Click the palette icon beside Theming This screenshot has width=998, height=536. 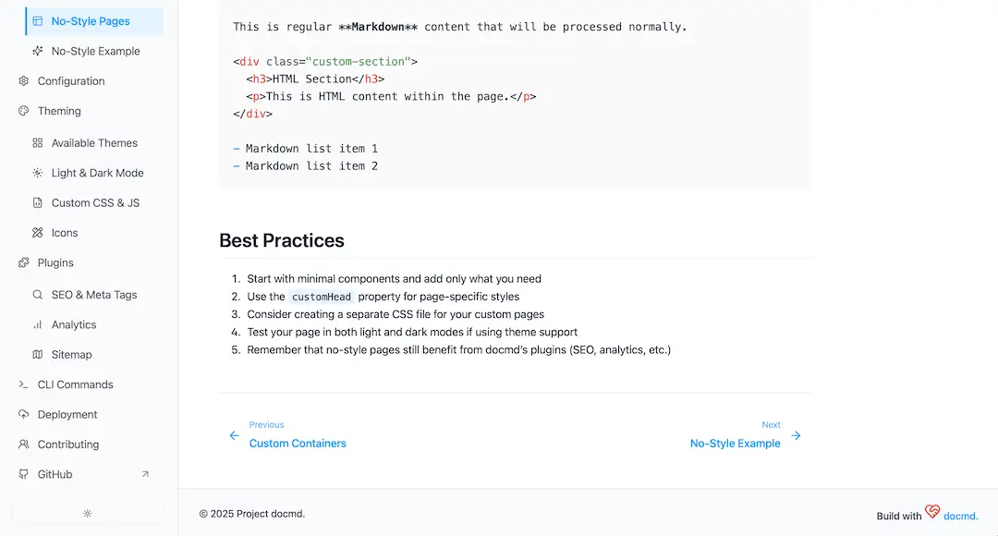[x=23, y=111]
